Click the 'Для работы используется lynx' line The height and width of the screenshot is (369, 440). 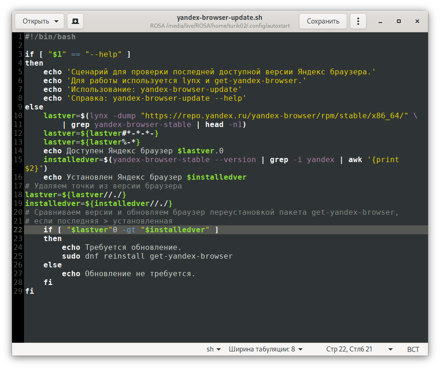175,80
